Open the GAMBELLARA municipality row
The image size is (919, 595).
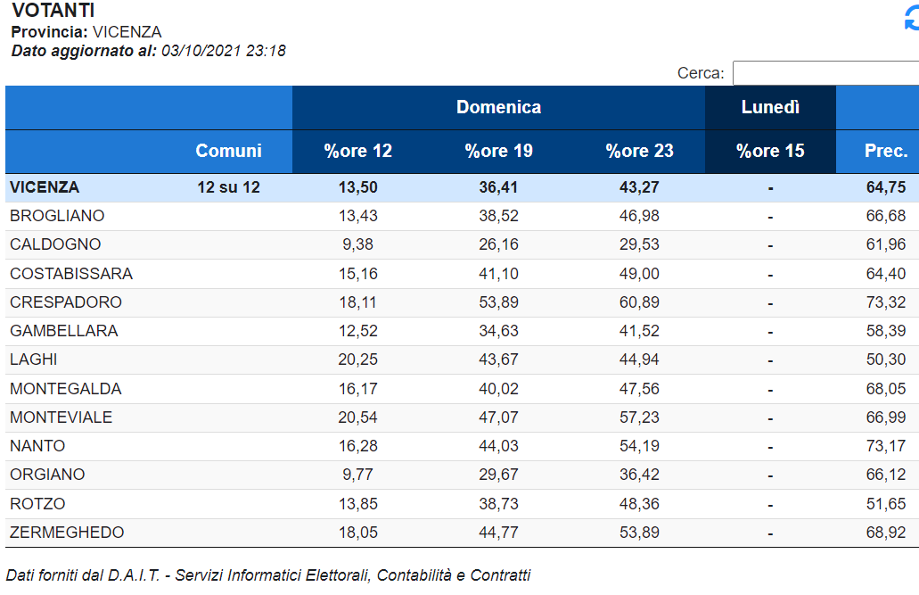[462, 331]
